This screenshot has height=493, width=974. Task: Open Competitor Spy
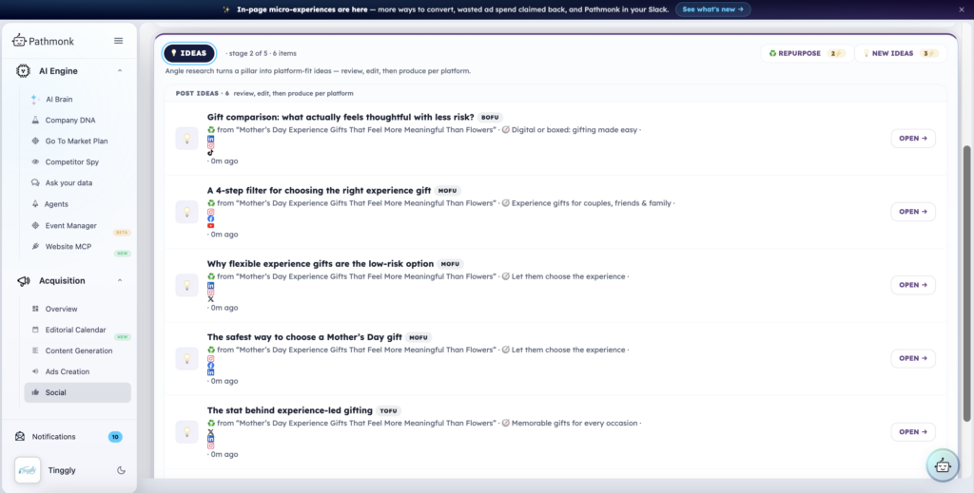click(72, 161)
